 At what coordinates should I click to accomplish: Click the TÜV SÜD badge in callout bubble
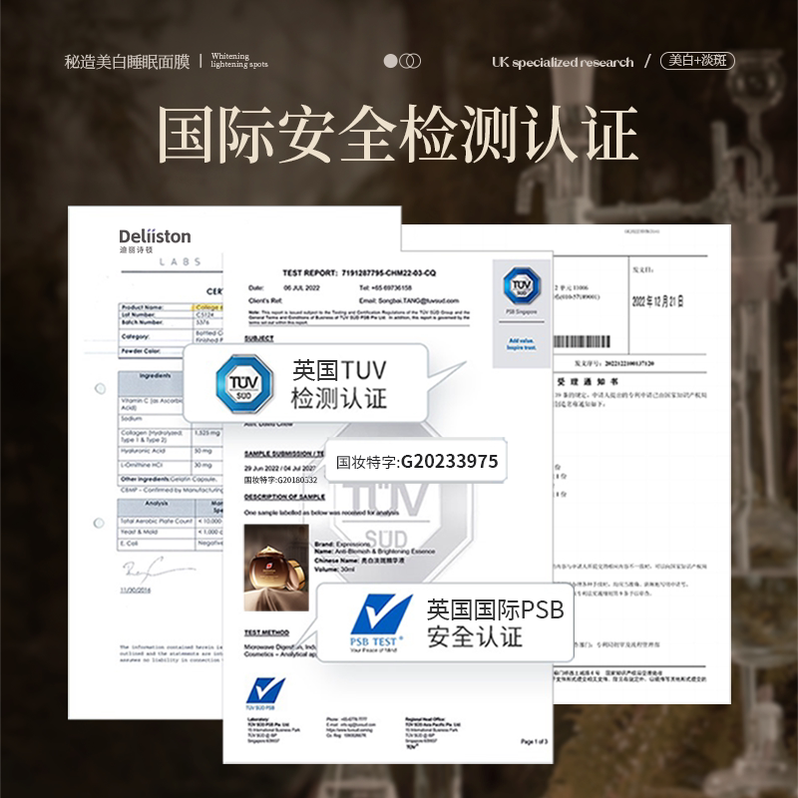[x=243, y=384]
